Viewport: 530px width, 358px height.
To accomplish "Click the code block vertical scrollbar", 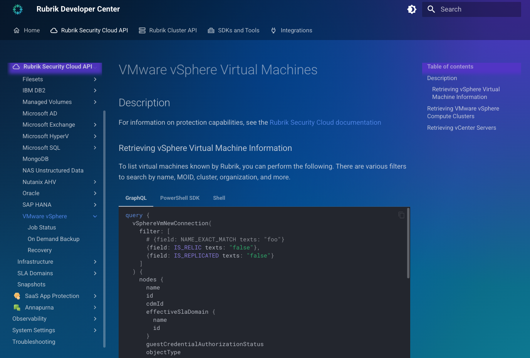I will coord(408,243).
